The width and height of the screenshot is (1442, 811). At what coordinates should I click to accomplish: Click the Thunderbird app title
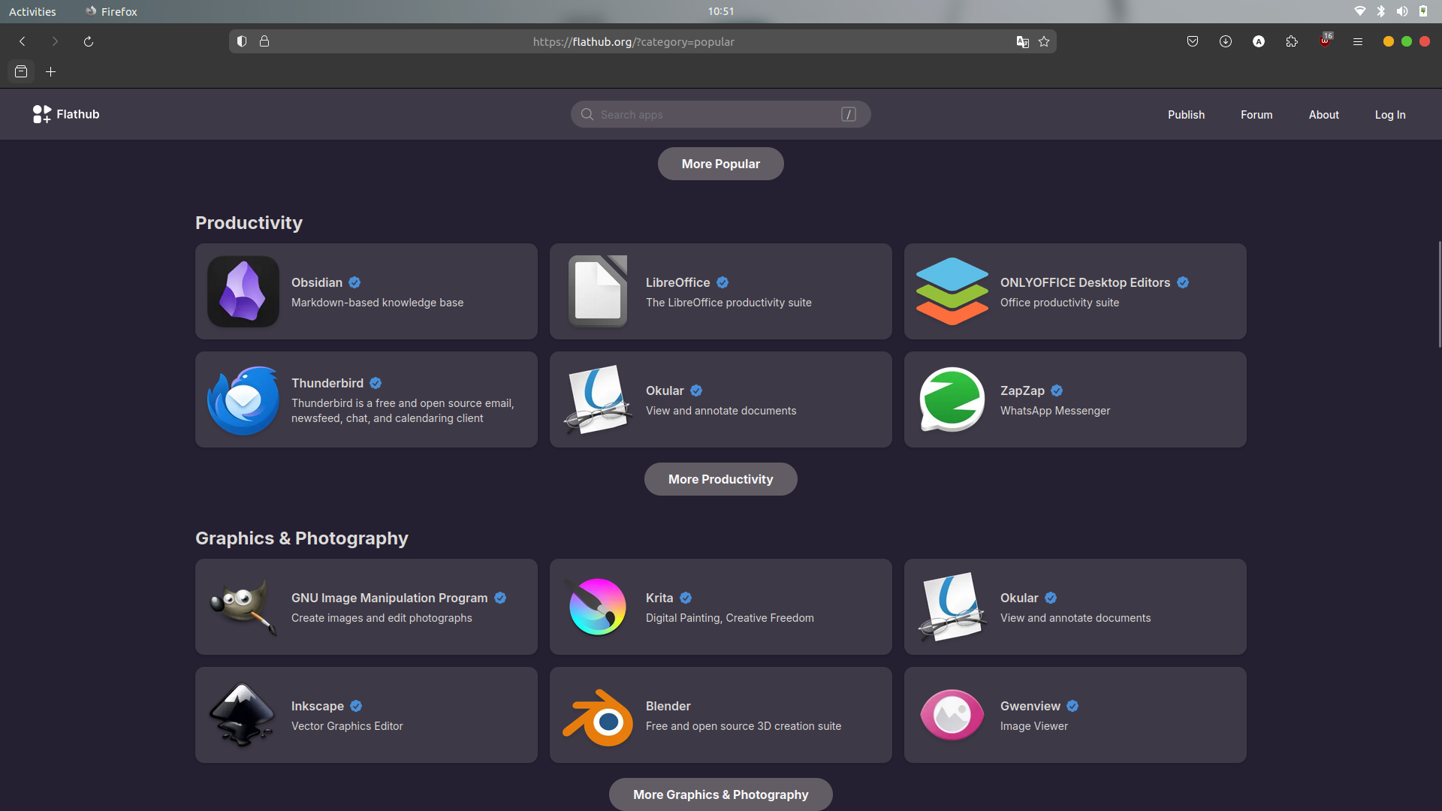[327, 383]
